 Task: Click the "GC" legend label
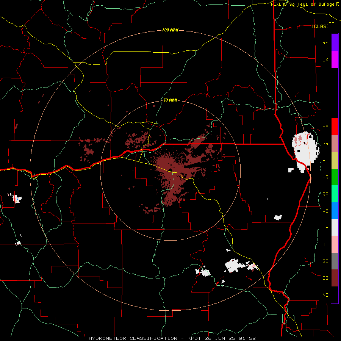click(325, 261)
